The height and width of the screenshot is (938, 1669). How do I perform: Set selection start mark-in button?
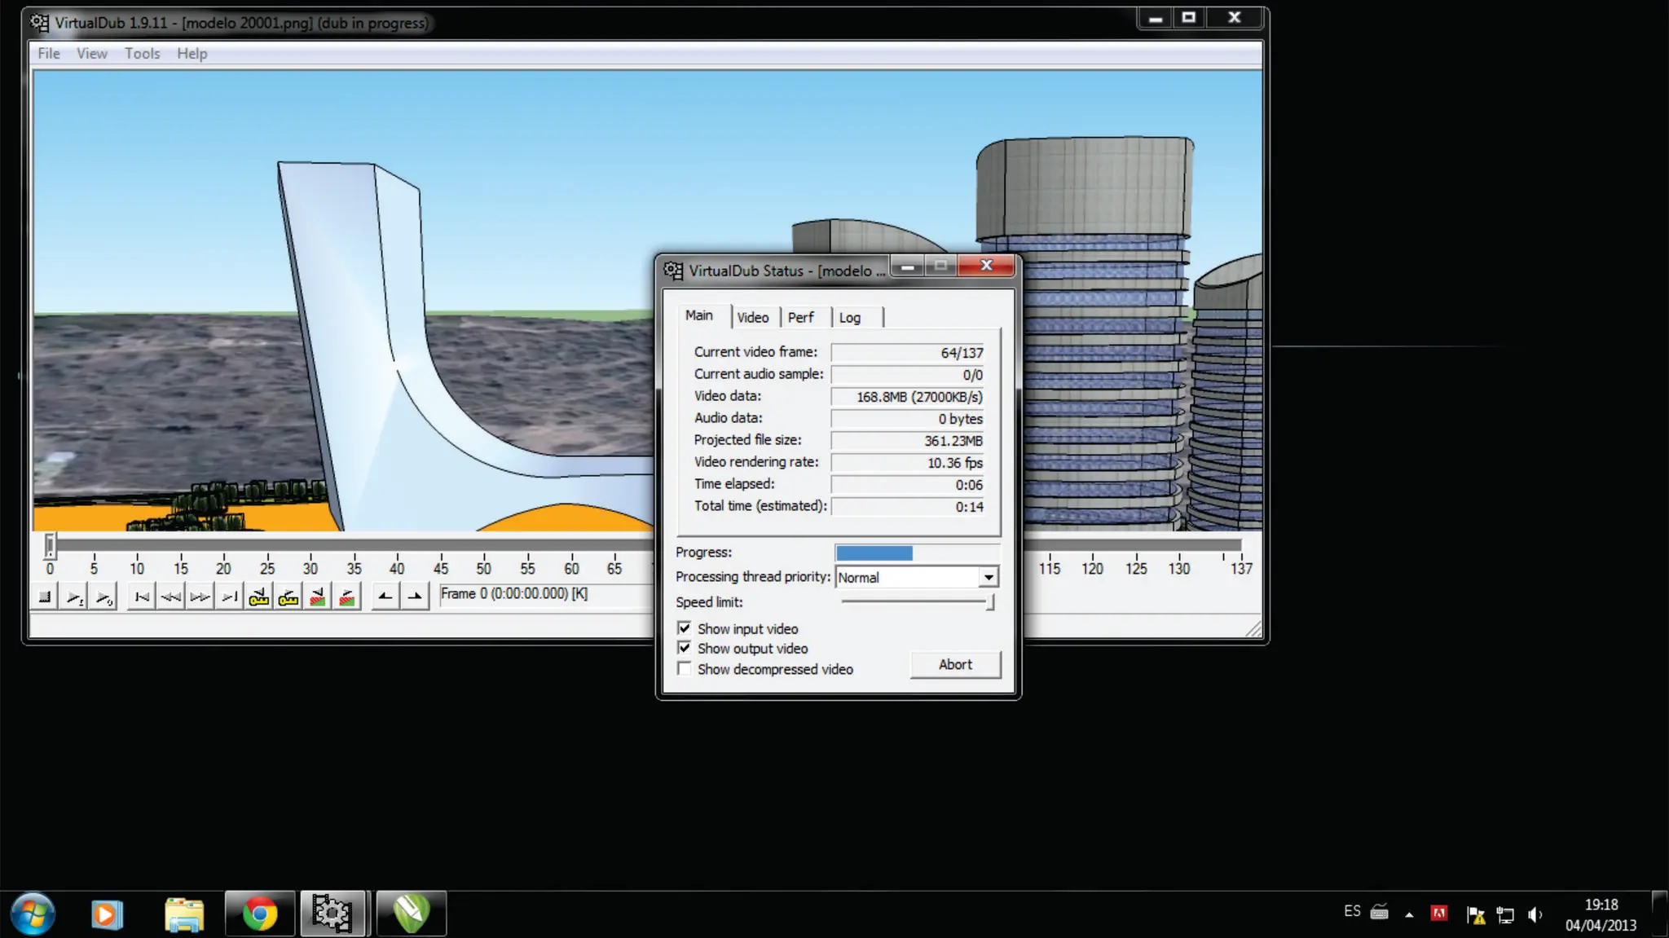[x=385, y=597]
